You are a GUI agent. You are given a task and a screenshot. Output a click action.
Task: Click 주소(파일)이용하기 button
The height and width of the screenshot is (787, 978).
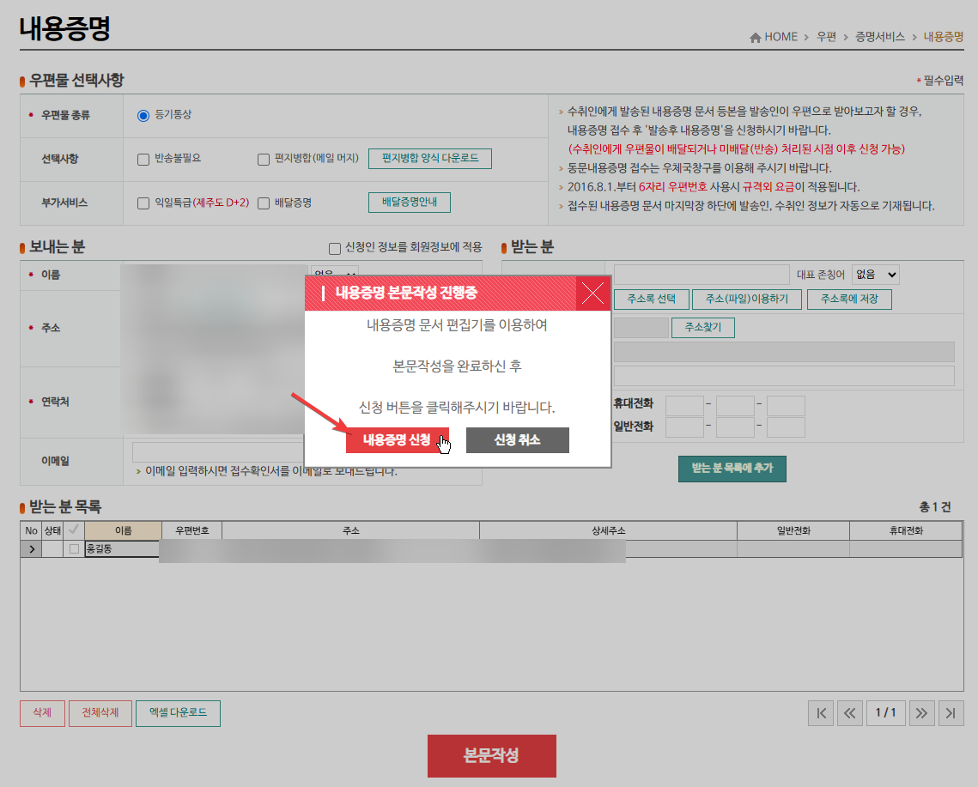(x=747, y=300)
